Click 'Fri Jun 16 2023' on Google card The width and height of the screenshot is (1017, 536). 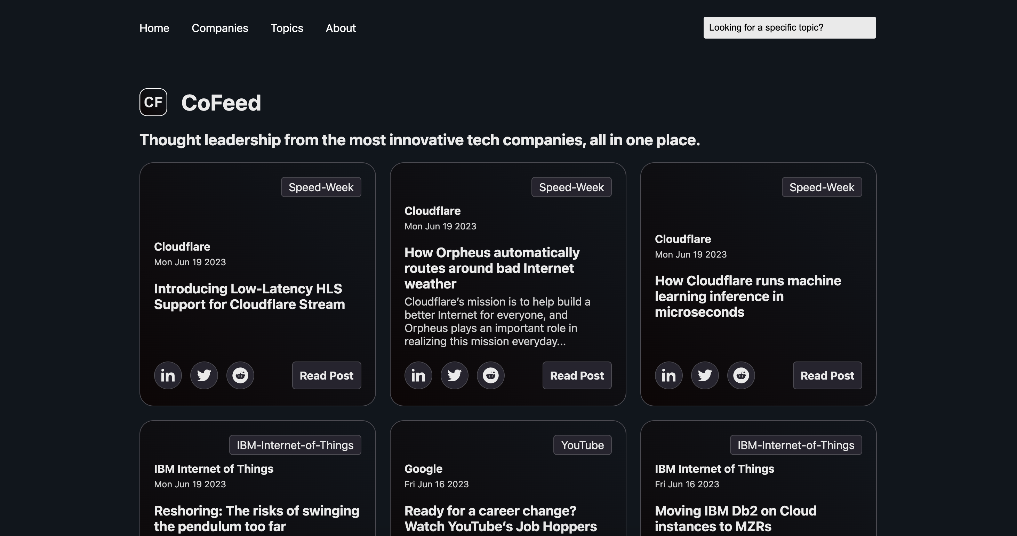(436, 484)
